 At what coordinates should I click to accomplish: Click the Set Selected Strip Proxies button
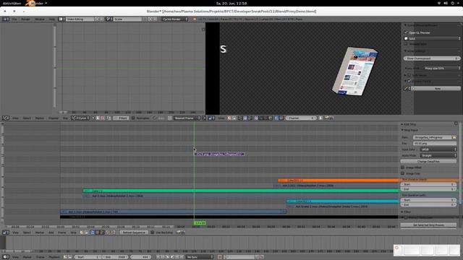click(428, 225)
